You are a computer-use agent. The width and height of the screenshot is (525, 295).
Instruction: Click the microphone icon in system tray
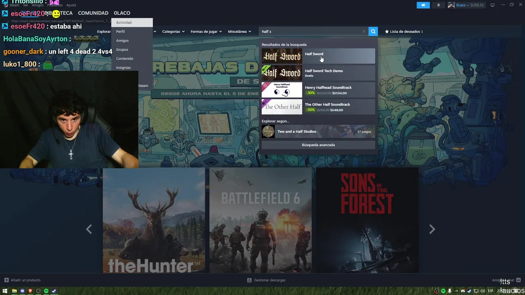(450, 291)
